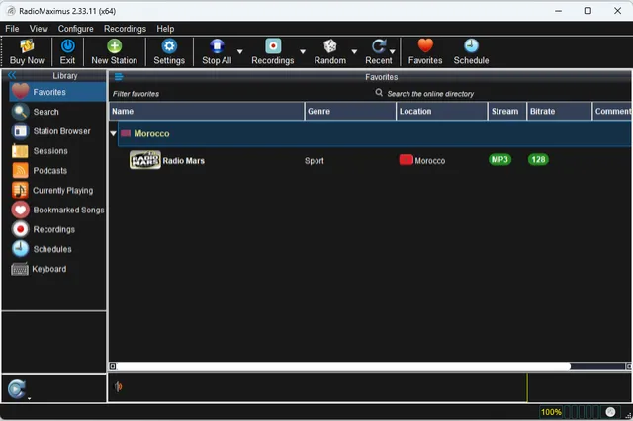This screenshot has height=421, width=633.
Task: Open the File menu
Action: click(12, 29)
